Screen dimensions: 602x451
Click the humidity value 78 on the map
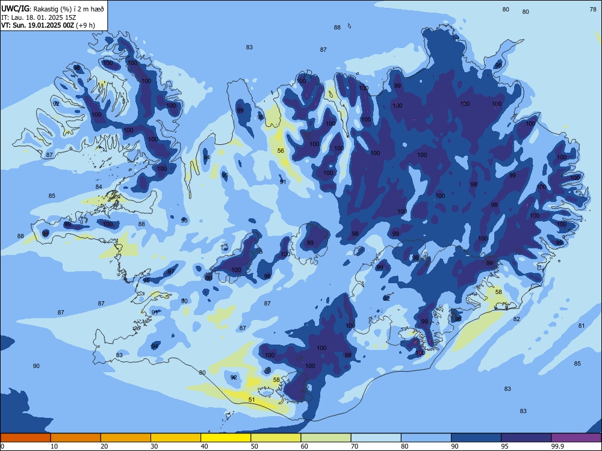click(593, 10)
